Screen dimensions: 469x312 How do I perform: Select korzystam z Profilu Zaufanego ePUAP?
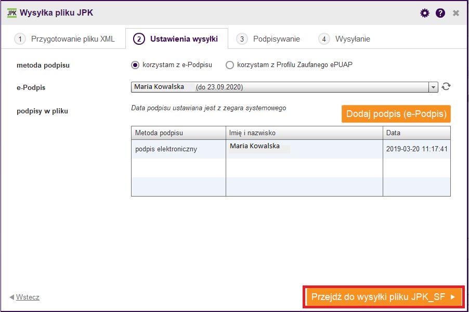point(230,65)
